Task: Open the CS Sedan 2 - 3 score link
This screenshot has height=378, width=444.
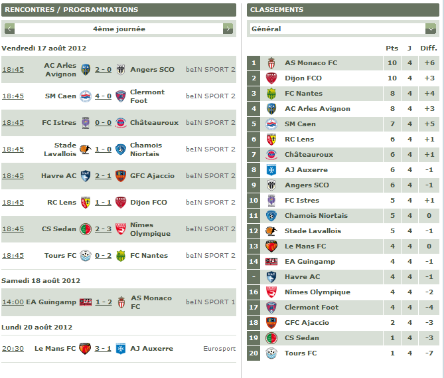Action: tap(103, 229)
